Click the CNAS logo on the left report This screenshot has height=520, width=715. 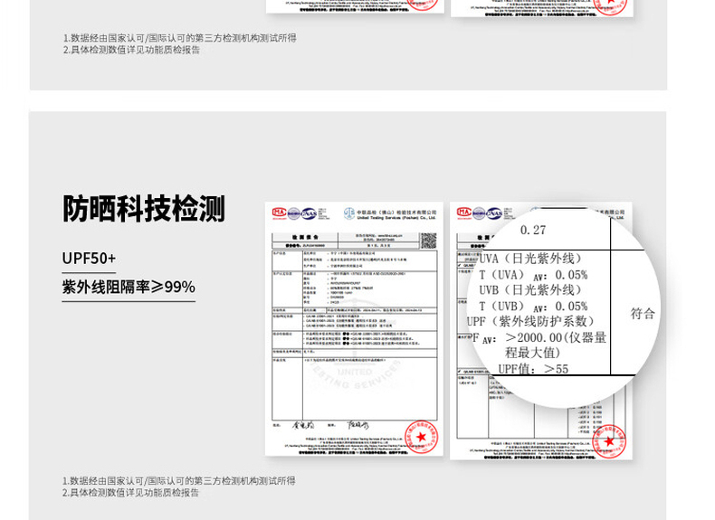308,213
